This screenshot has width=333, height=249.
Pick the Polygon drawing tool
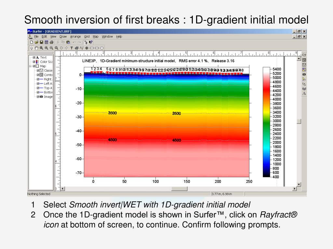pos(77,48)
